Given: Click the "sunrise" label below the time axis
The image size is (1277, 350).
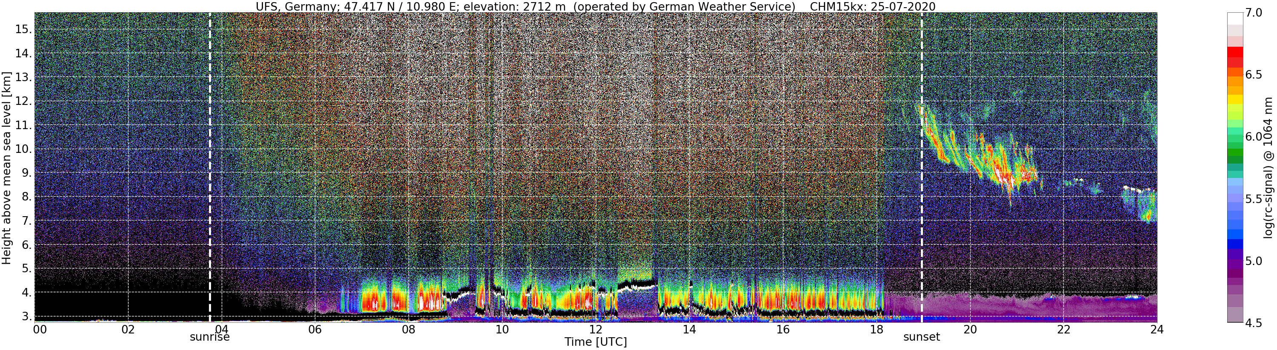Looking at the screenshot, I should click(210, 337).
